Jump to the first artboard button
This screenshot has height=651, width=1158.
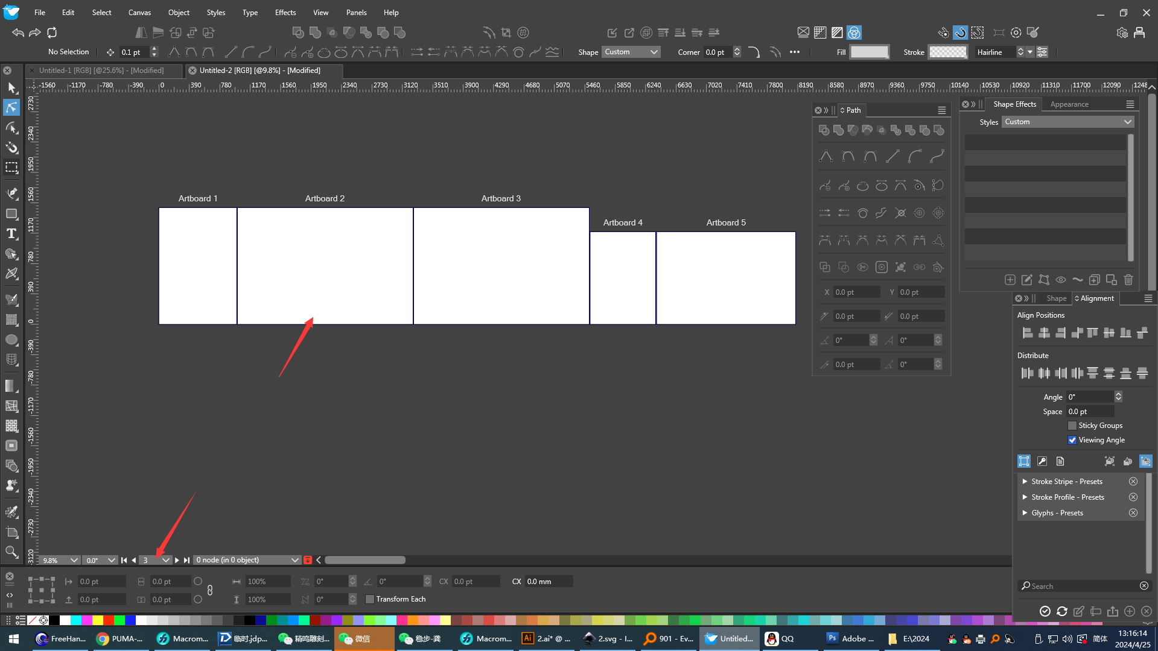click(x=124, y=560)
